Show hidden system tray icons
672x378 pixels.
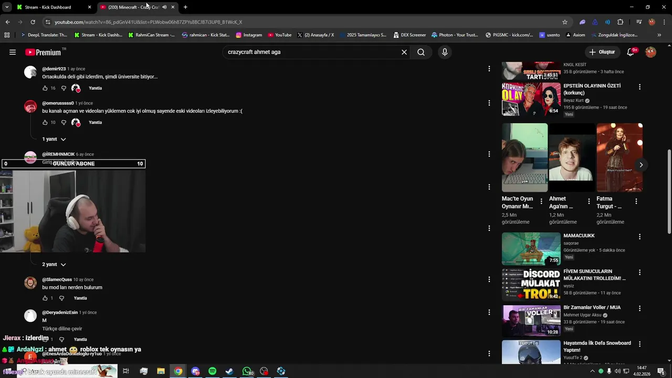click(x=593, y=371)
